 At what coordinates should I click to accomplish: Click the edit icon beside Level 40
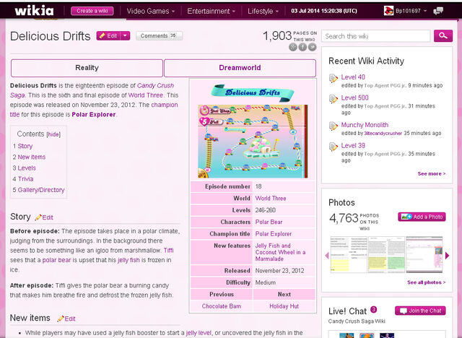pos(333,78)
